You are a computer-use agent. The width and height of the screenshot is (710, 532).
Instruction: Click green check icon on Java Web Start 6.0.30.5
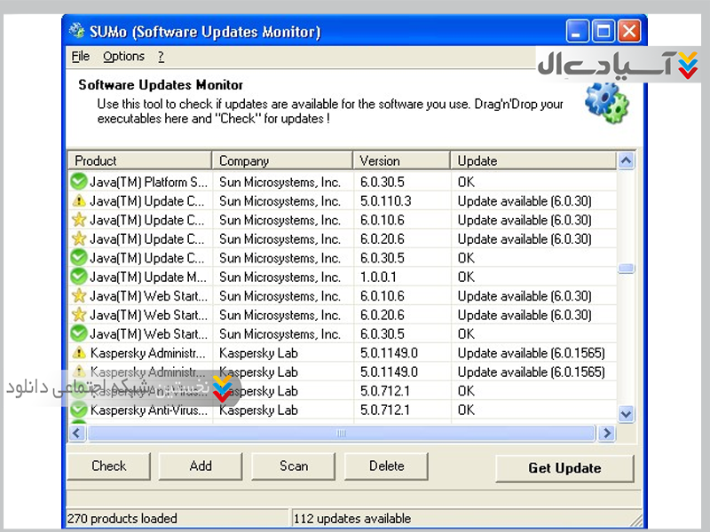79,334
